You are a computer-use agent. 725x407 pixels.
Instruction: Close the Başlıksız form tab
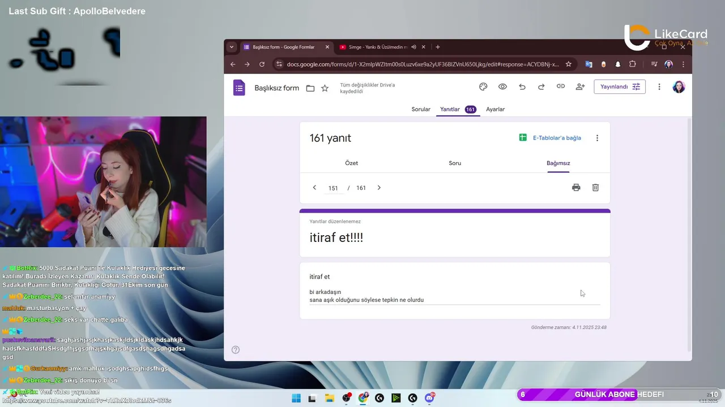click(x=327, y=47)
